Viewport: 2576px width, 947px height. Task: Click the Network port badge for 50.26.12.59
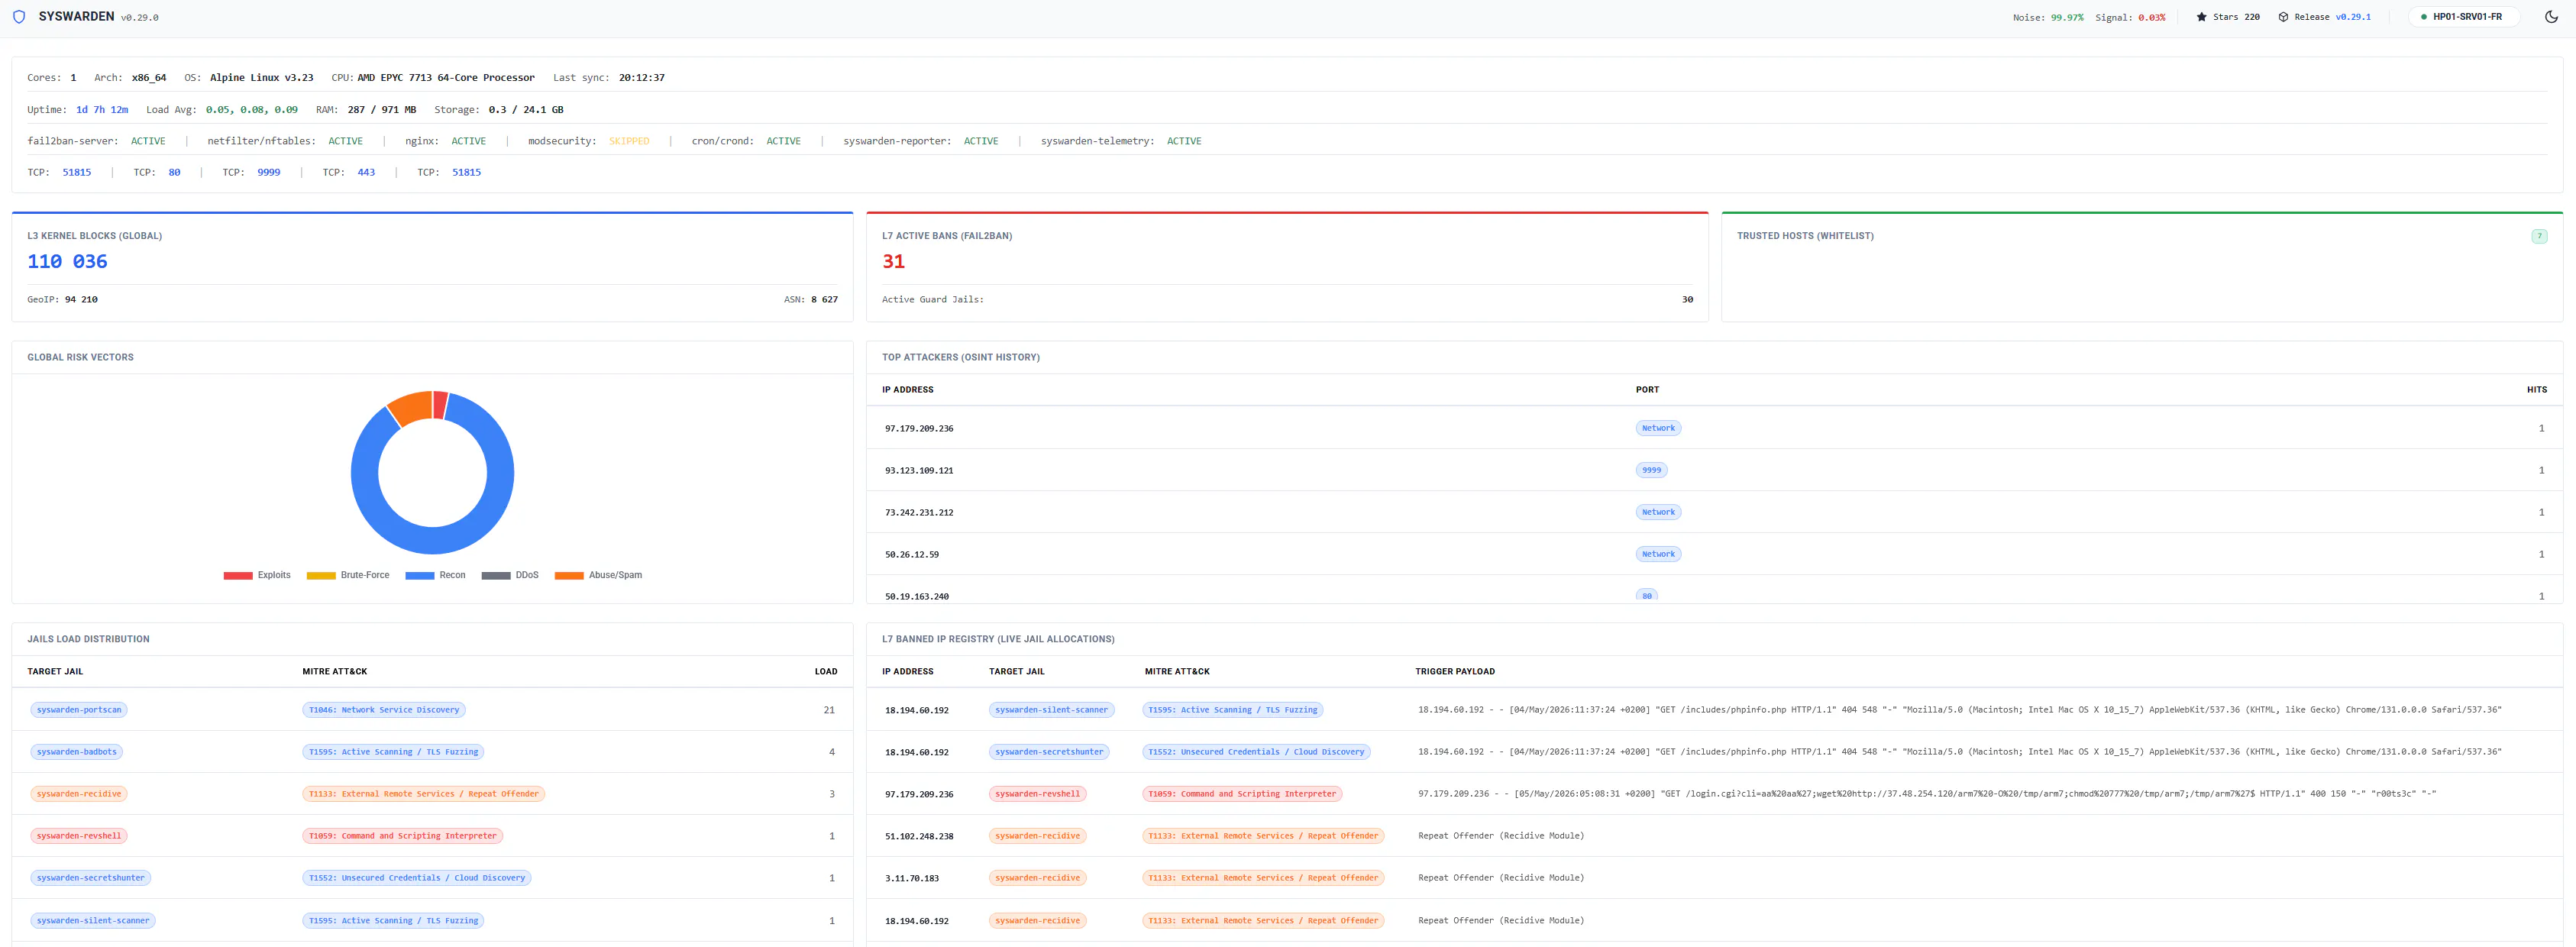pos(1658,554)
